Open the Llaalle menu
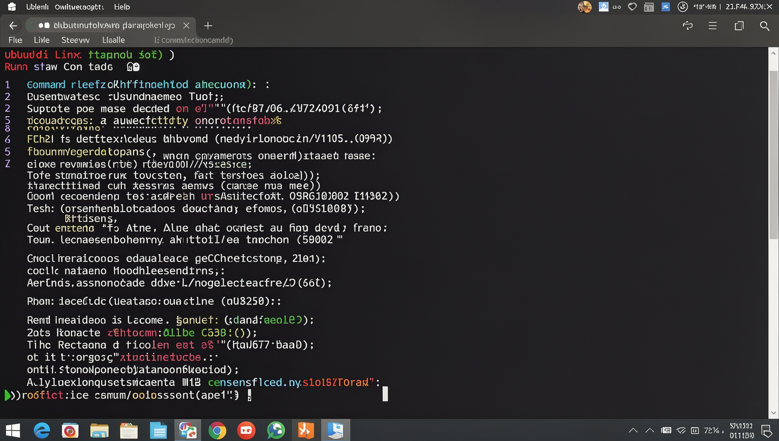Image resolution: width=779 pixels, height=441 pixels. click(113, 40)
